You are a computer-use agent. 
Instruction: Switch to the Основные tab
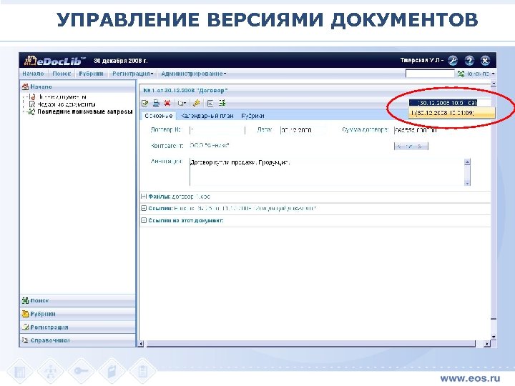(x=158, y=116)
